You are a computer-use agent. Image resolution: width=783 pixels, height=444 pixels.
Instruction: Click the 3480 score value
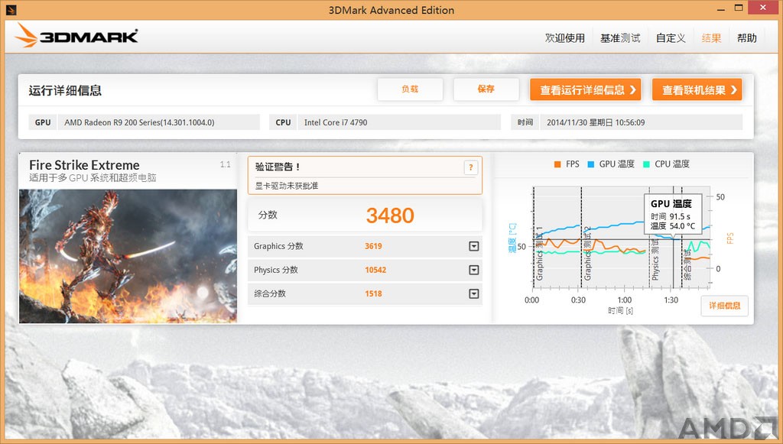(390, 216)
